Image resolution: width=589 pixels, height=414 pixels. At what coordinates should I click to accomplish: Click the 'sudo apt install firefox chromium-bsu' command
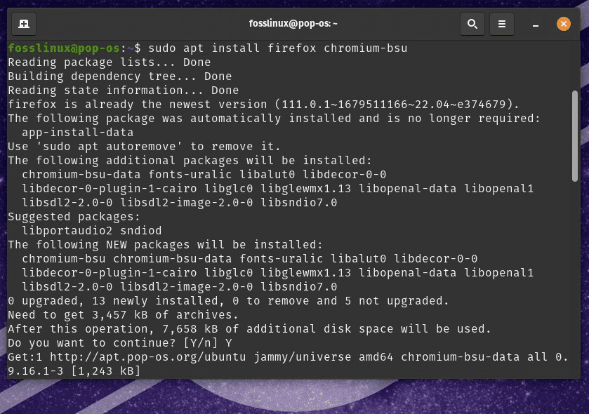click(277, 48)
